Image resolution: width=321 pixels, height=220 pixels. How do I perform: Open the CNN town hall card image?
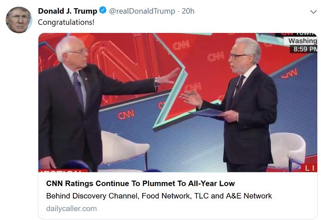pyautogui.click(x=177, y=102)
